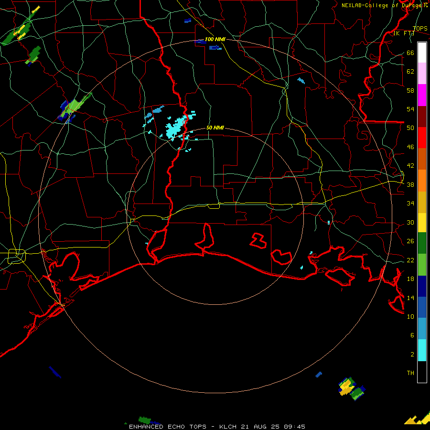
Task: Click the 50 NMI range ring label
Action: 215,128
